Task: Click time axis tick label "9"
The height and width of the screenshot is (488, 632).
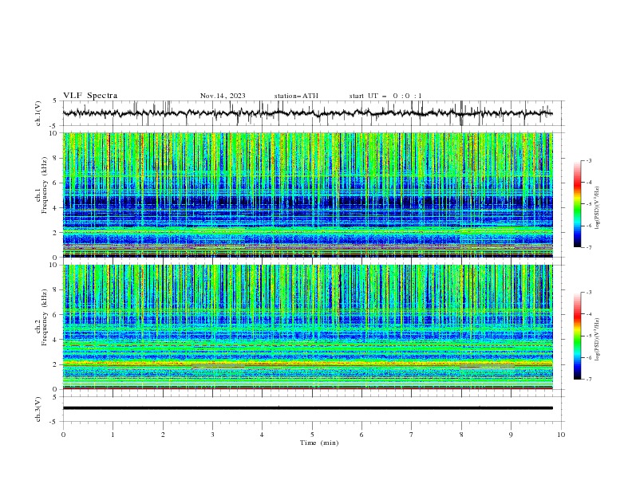Action: 511,435
